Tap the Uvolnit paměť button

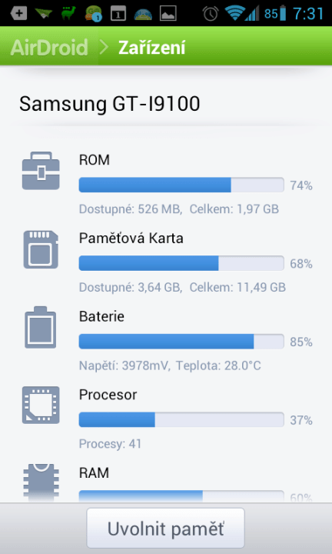(x=165, y=528)
